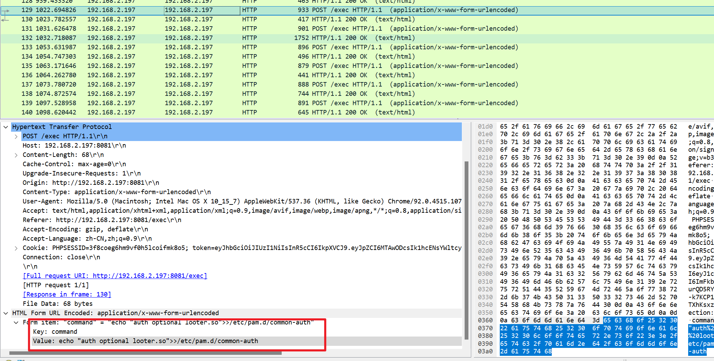This screenshot has width=714, height=361.
Task: Select the Origin header line
Action: [91, 183]
